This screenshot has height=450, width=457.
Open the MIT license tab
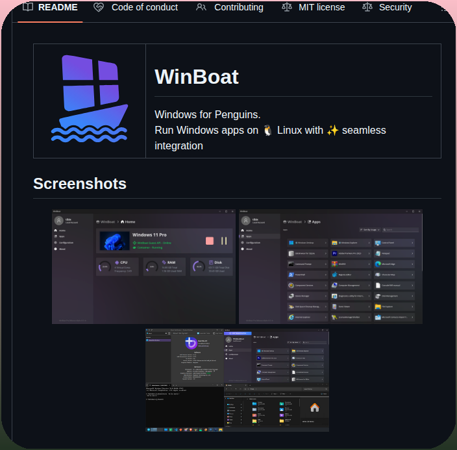pyautogui.click(x=314, y=7)
